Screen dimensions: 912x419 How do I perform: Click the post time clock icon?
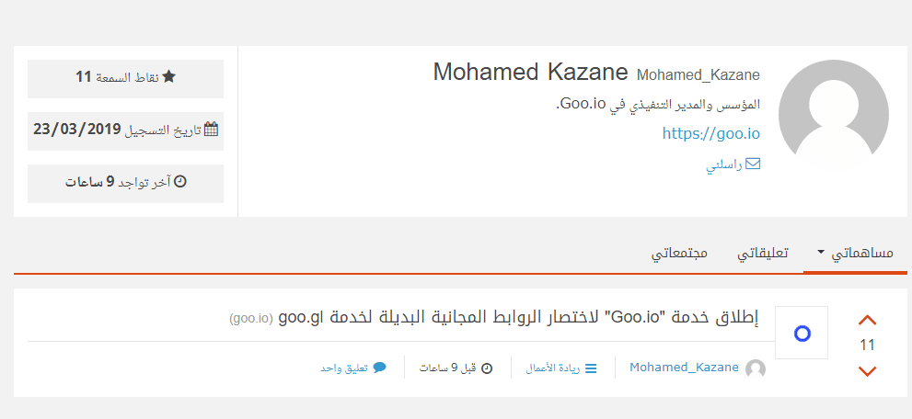[487, 368]
